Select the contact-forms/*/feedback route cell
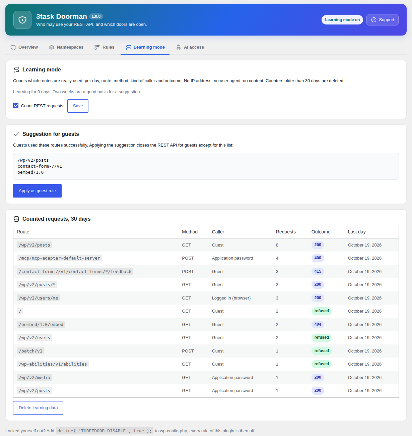The image size is (412, 436). 75,272
